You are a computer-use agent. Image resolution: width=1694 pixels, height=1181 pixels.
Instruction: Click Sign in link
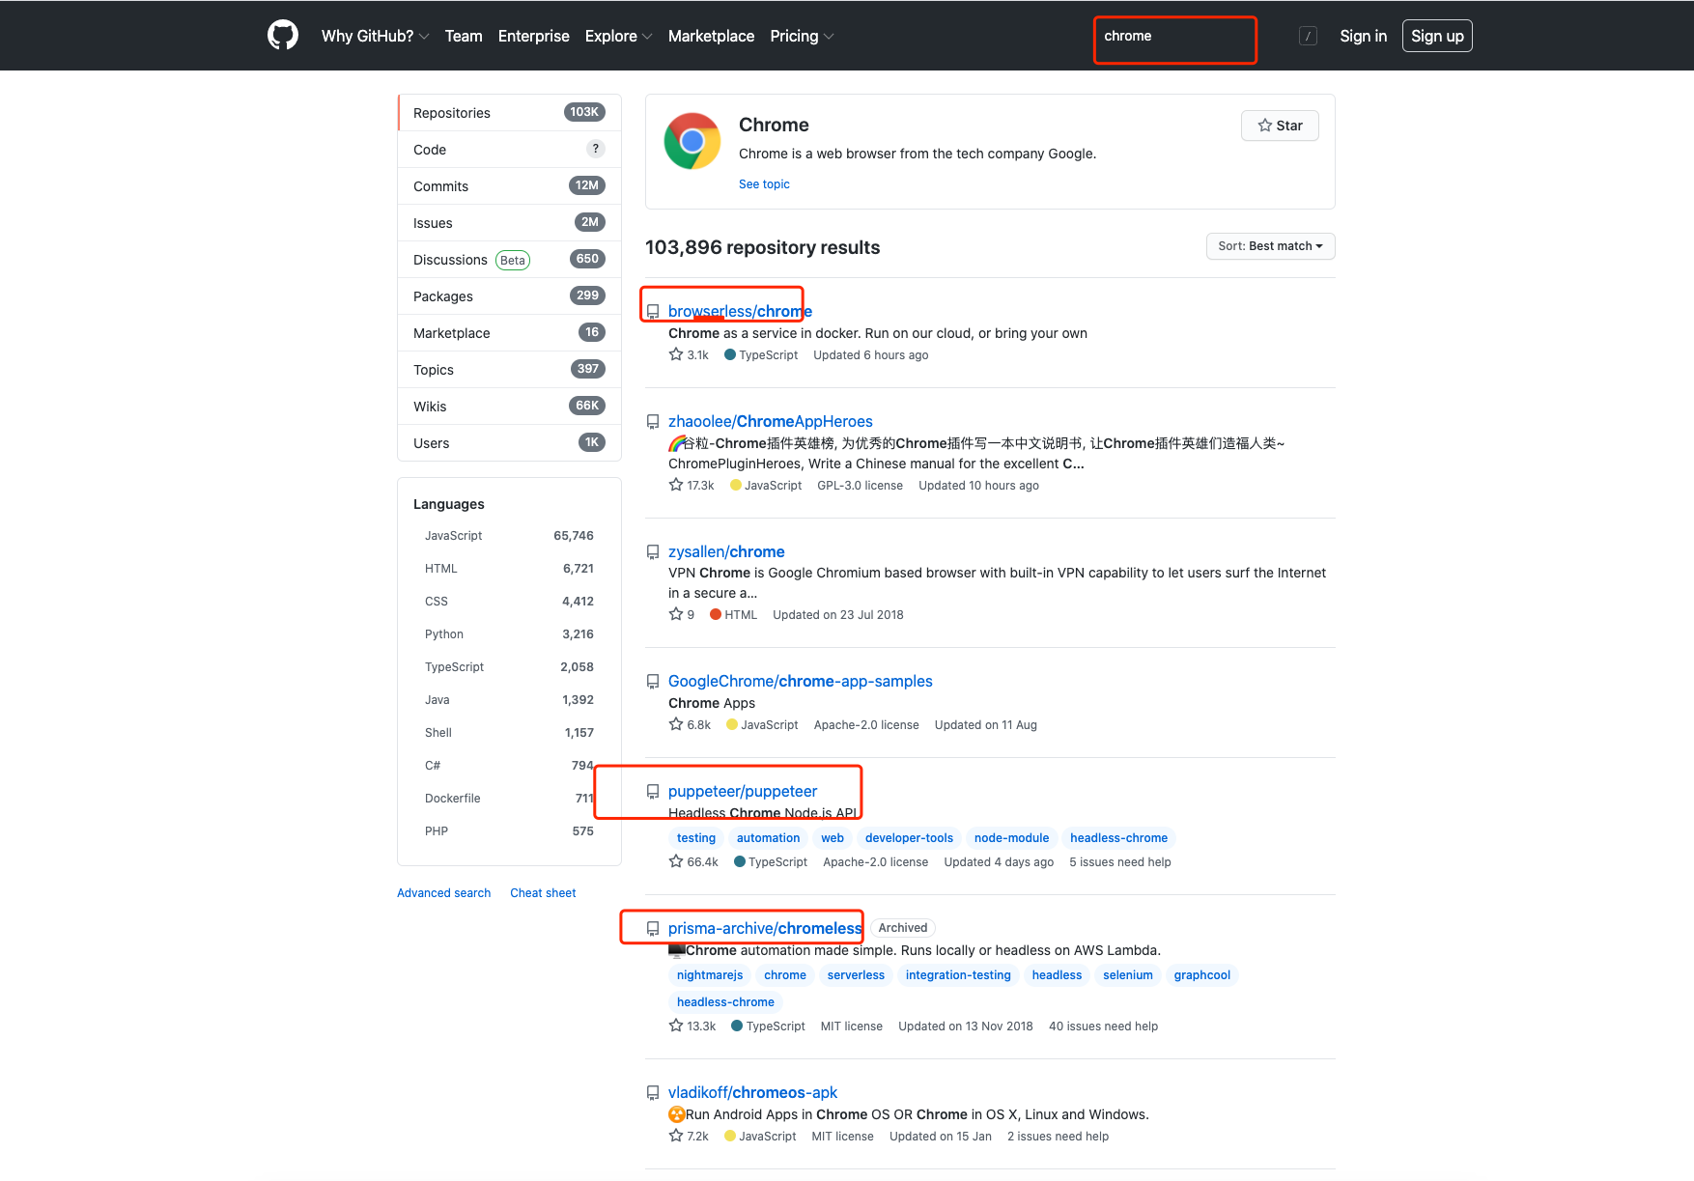click(x=1363, y=36)
